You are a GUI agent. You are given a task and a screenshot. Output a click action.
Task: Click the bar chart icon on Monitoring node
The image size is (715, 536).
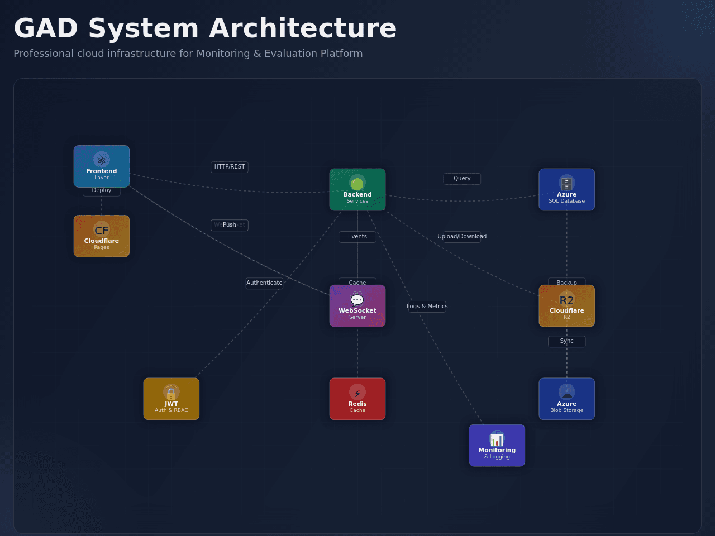pyautogui.click(x=497, y=439)
